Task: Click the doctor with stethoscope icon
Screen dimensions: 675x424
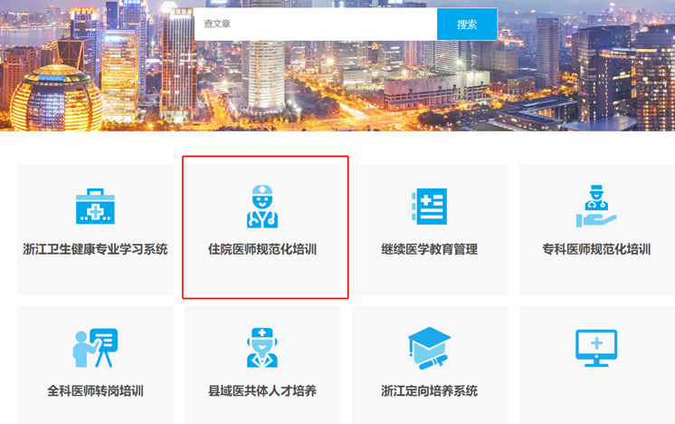Action: pyautogui.click(x=262, y=207)
